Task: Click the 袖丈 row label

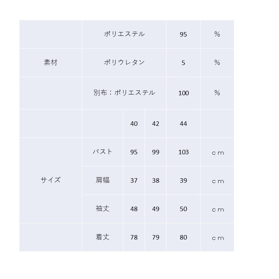Action: coord(103,209)
